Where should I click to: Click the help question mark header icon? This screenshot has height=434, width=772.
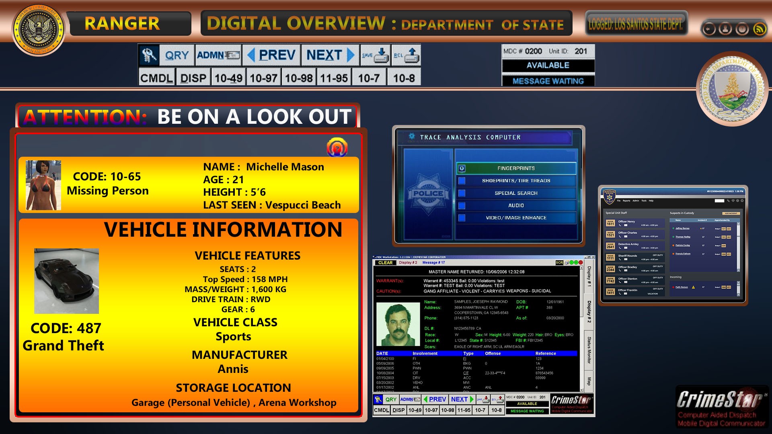coord(742,29)
